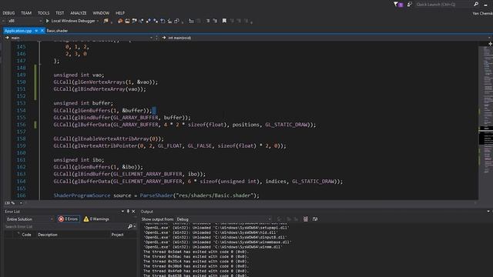Open the Entire Solution scope dropdown
The image size is (493, 277).
pyautogui.click(x=29, y=219)
